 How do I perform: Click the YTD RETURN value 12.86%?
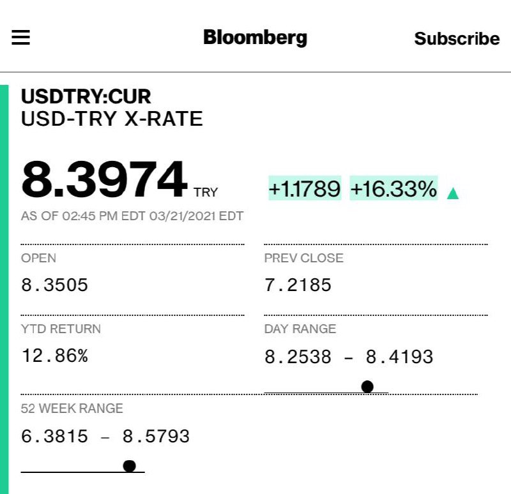tap(55, 356)
